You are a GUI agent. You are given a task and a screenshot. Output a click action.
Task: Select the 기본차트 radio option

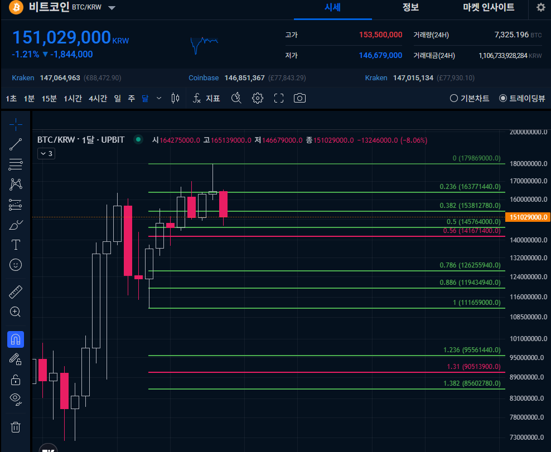[470, 98]
